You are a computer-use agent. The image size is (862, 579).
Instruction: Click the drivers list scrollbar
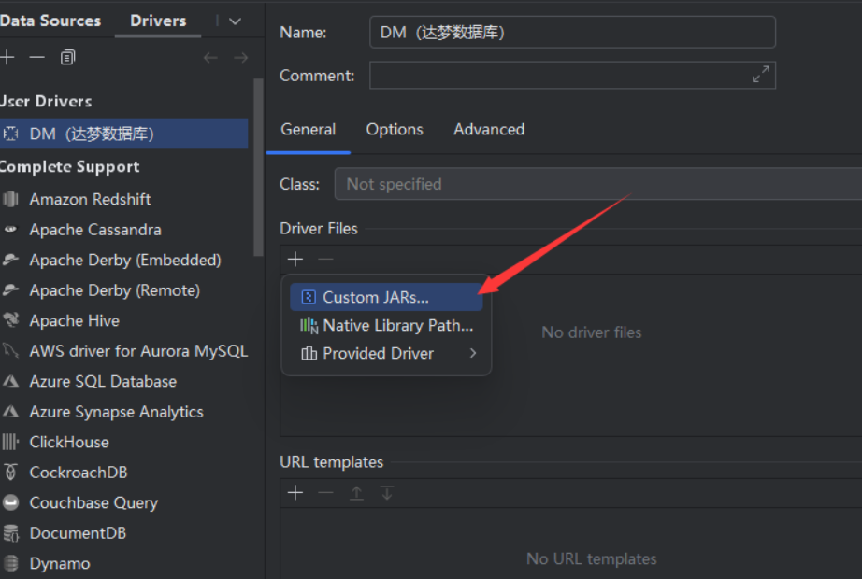pyautogui.click(x=258, y=167)
